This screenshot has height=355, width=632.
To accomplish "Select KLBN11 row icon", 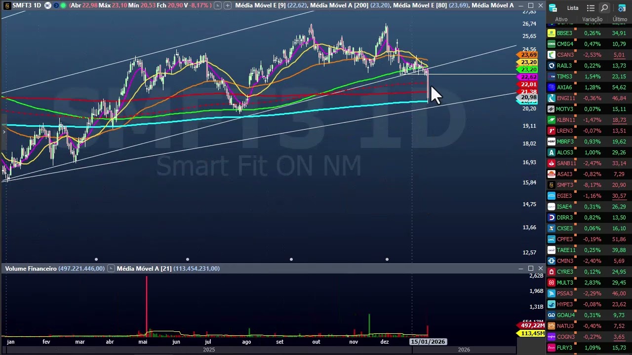I will (552, 120).
